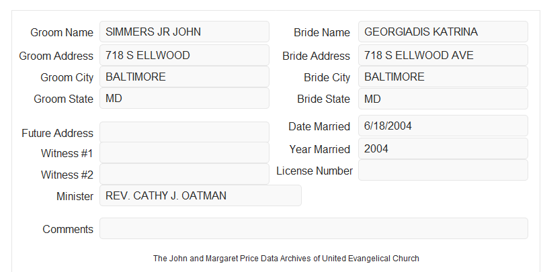Focus the Minister field
The height and width of the screenshot is (272, 541).
pos(200,195)
